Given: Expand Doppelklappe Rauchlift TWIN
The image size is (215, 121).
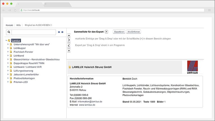Looking at the screenshot, I should tap(8, 63).
